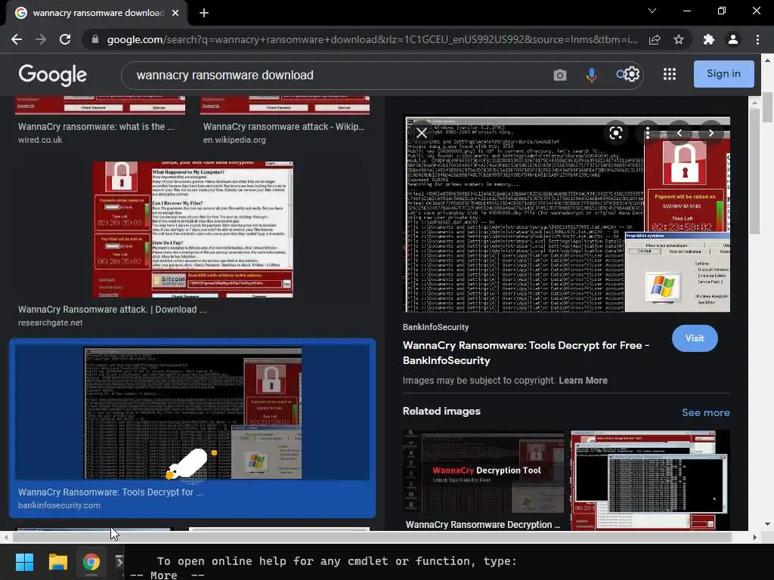Open the Extensions puzzle icon
774x580 pixels.
709,39
